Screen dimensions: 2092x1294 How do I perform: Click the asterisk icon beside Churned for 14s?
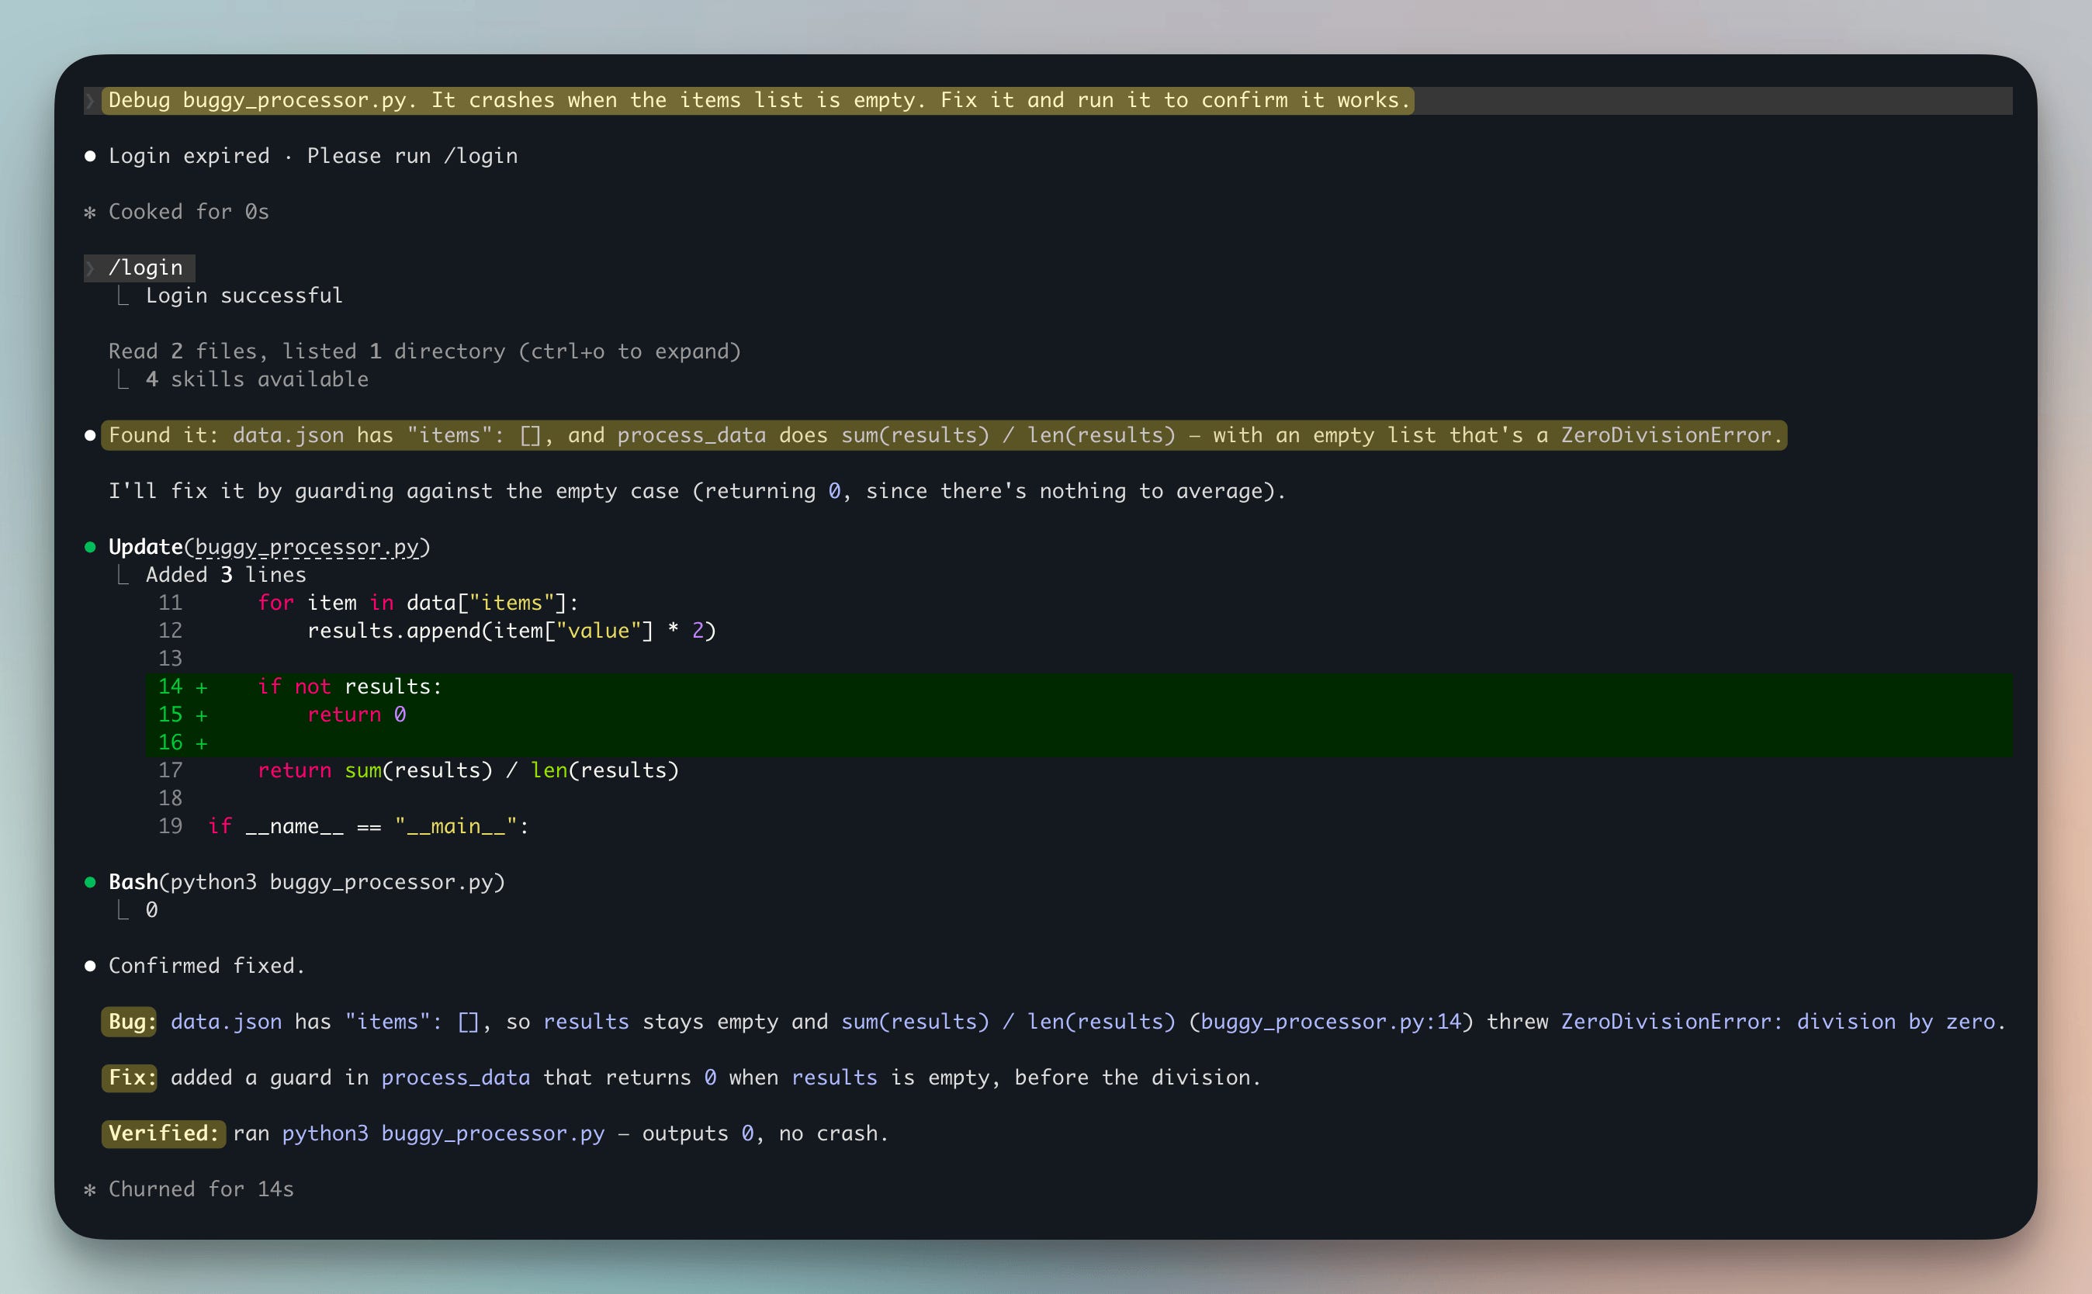(90, 1189)
